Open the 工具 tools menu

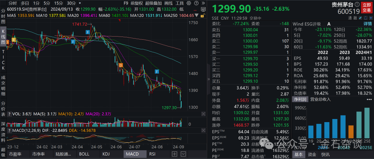[180, 3]
